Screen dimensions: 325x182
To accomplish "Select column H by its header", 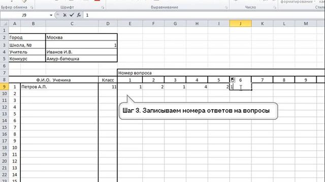I will pyautogui.click(x=197, y=24).
